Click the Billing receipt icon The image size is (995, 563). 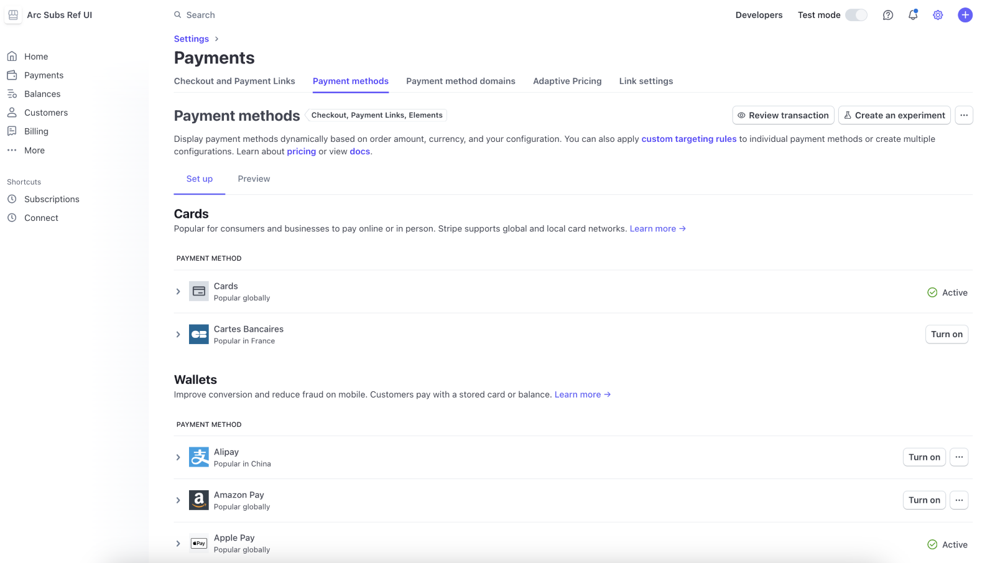coord(12,131)
